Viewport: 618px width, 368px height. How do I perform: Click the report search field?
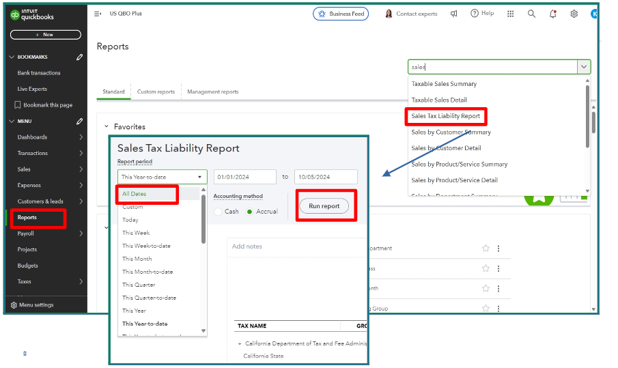click(x=492, y=67)
